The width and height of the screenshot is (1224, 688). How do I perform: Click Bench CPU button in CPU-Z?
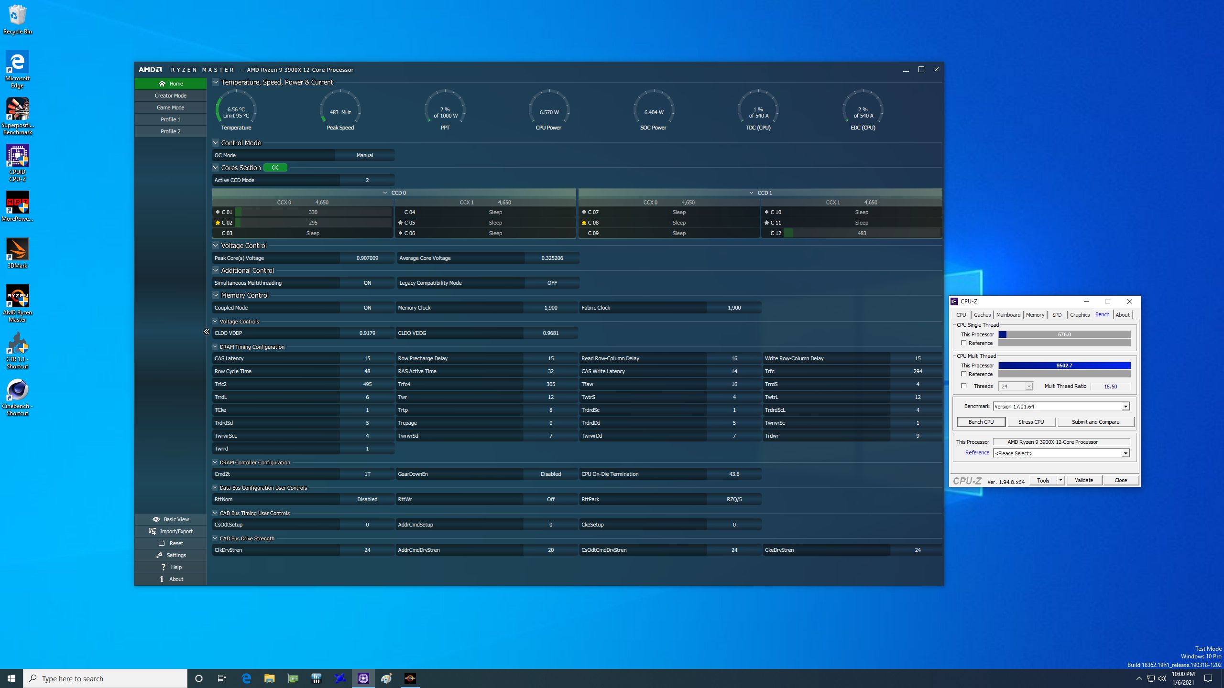coord(981,422)
